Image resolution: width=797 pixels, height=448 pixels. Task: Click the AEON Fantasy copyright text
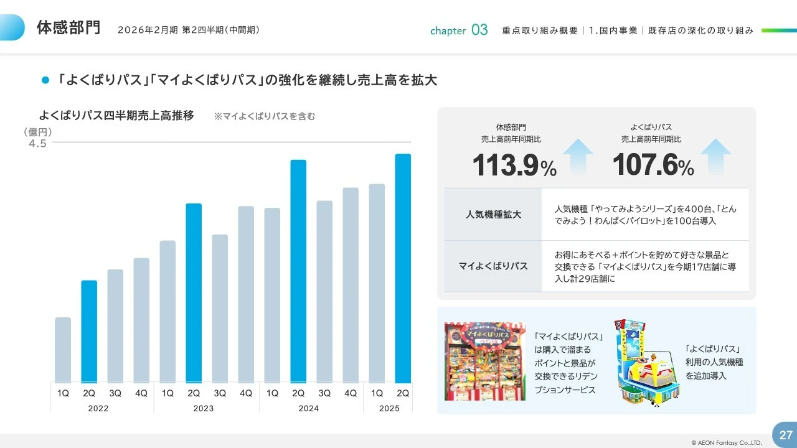coord(726,443)
